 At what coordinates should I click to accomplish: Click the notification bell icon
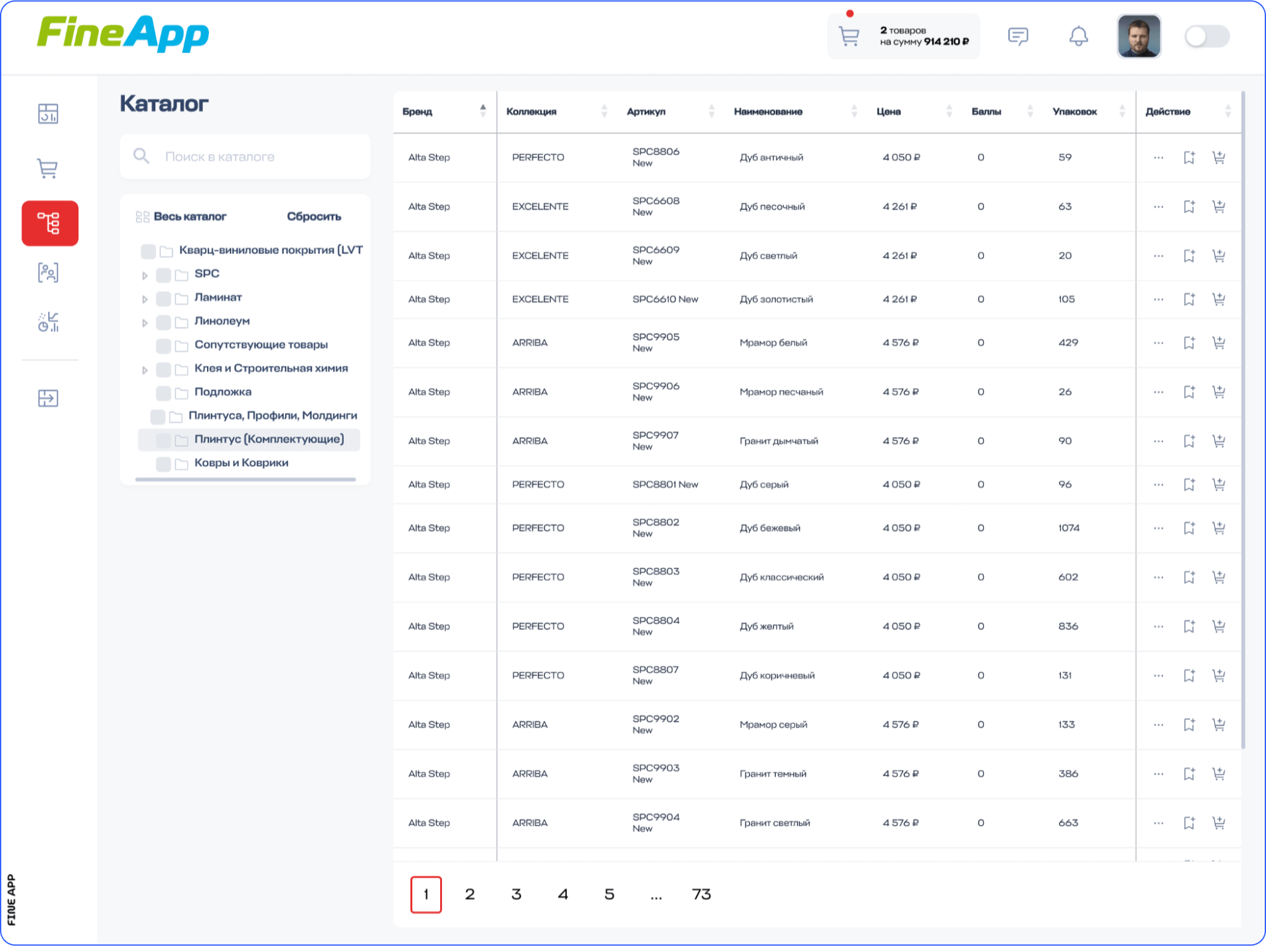(x=1078, y=37)
